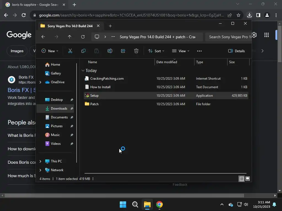Reload the Chrome page

[x=24, y=15]
